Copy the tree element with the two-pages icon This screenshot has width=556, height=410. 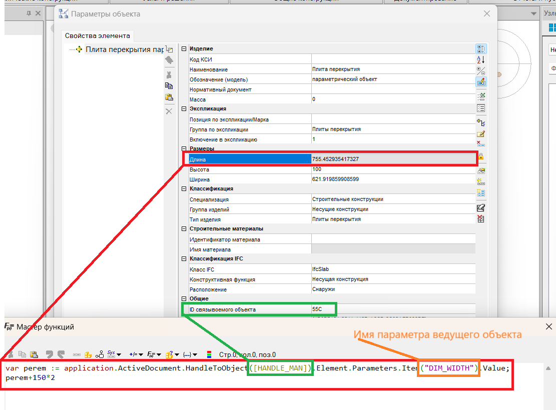[x=169, y=86]
